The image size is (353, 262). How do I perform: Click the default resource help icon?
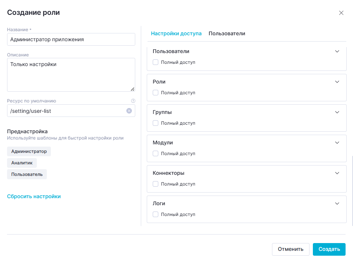click(x=133, y=101)
